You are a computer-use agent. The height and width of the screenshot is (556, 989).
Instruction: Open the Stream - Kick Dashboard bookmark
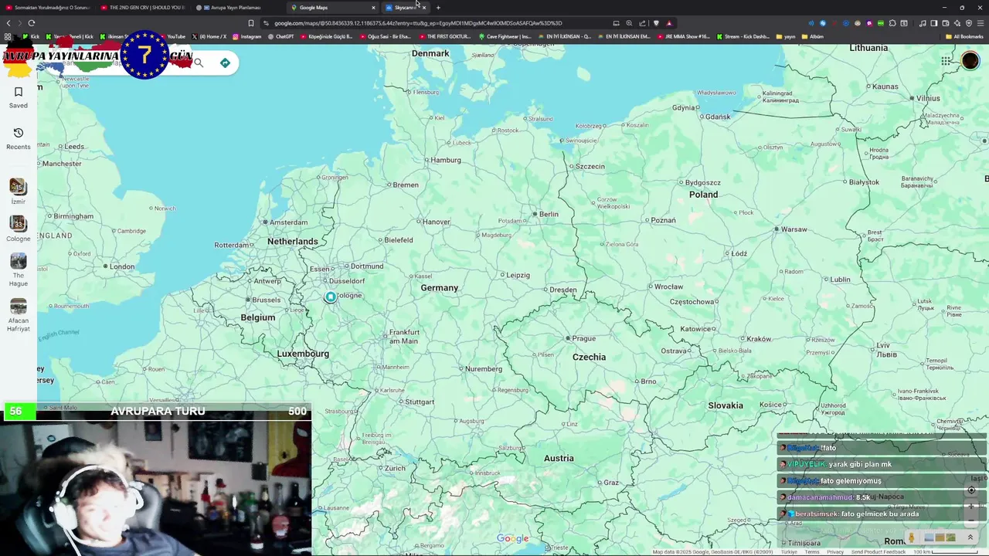click(743, 36)
